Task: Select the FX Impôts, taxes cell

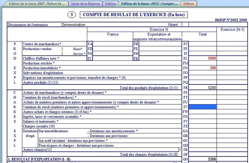Action: tap(203, 117)
